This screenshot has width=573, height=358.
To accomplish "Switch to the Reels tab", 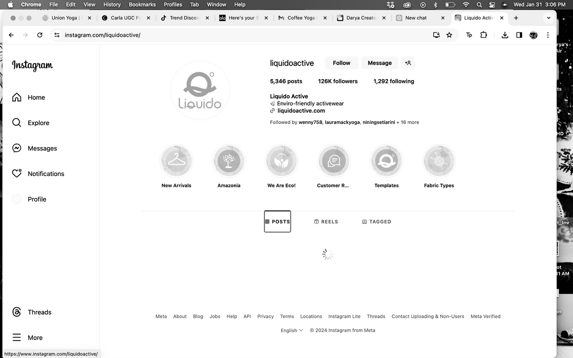I will click(x=326, y=222).
